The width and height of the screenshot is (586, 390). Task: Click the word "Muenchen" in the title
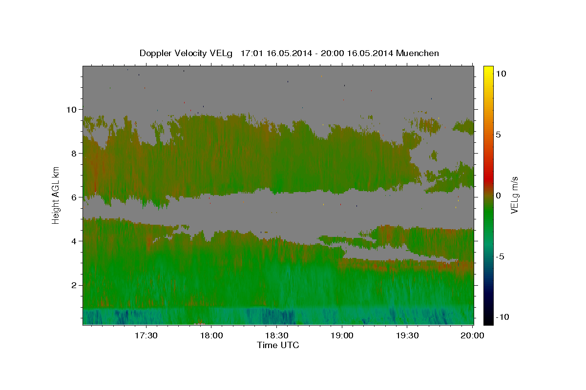[418, 53]
